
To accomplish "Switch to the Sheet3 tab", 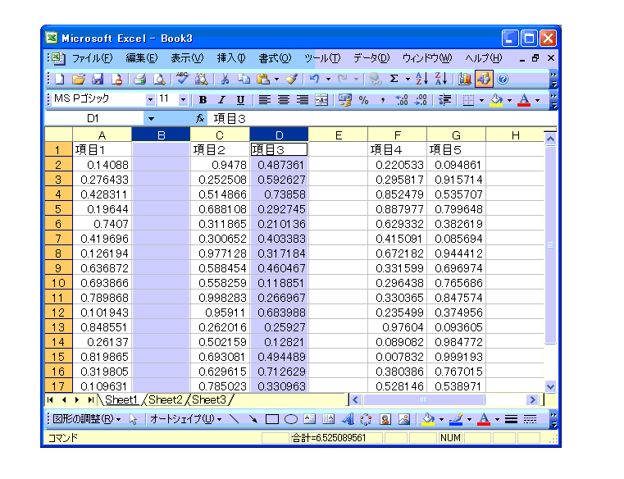I will coord(209,399).
